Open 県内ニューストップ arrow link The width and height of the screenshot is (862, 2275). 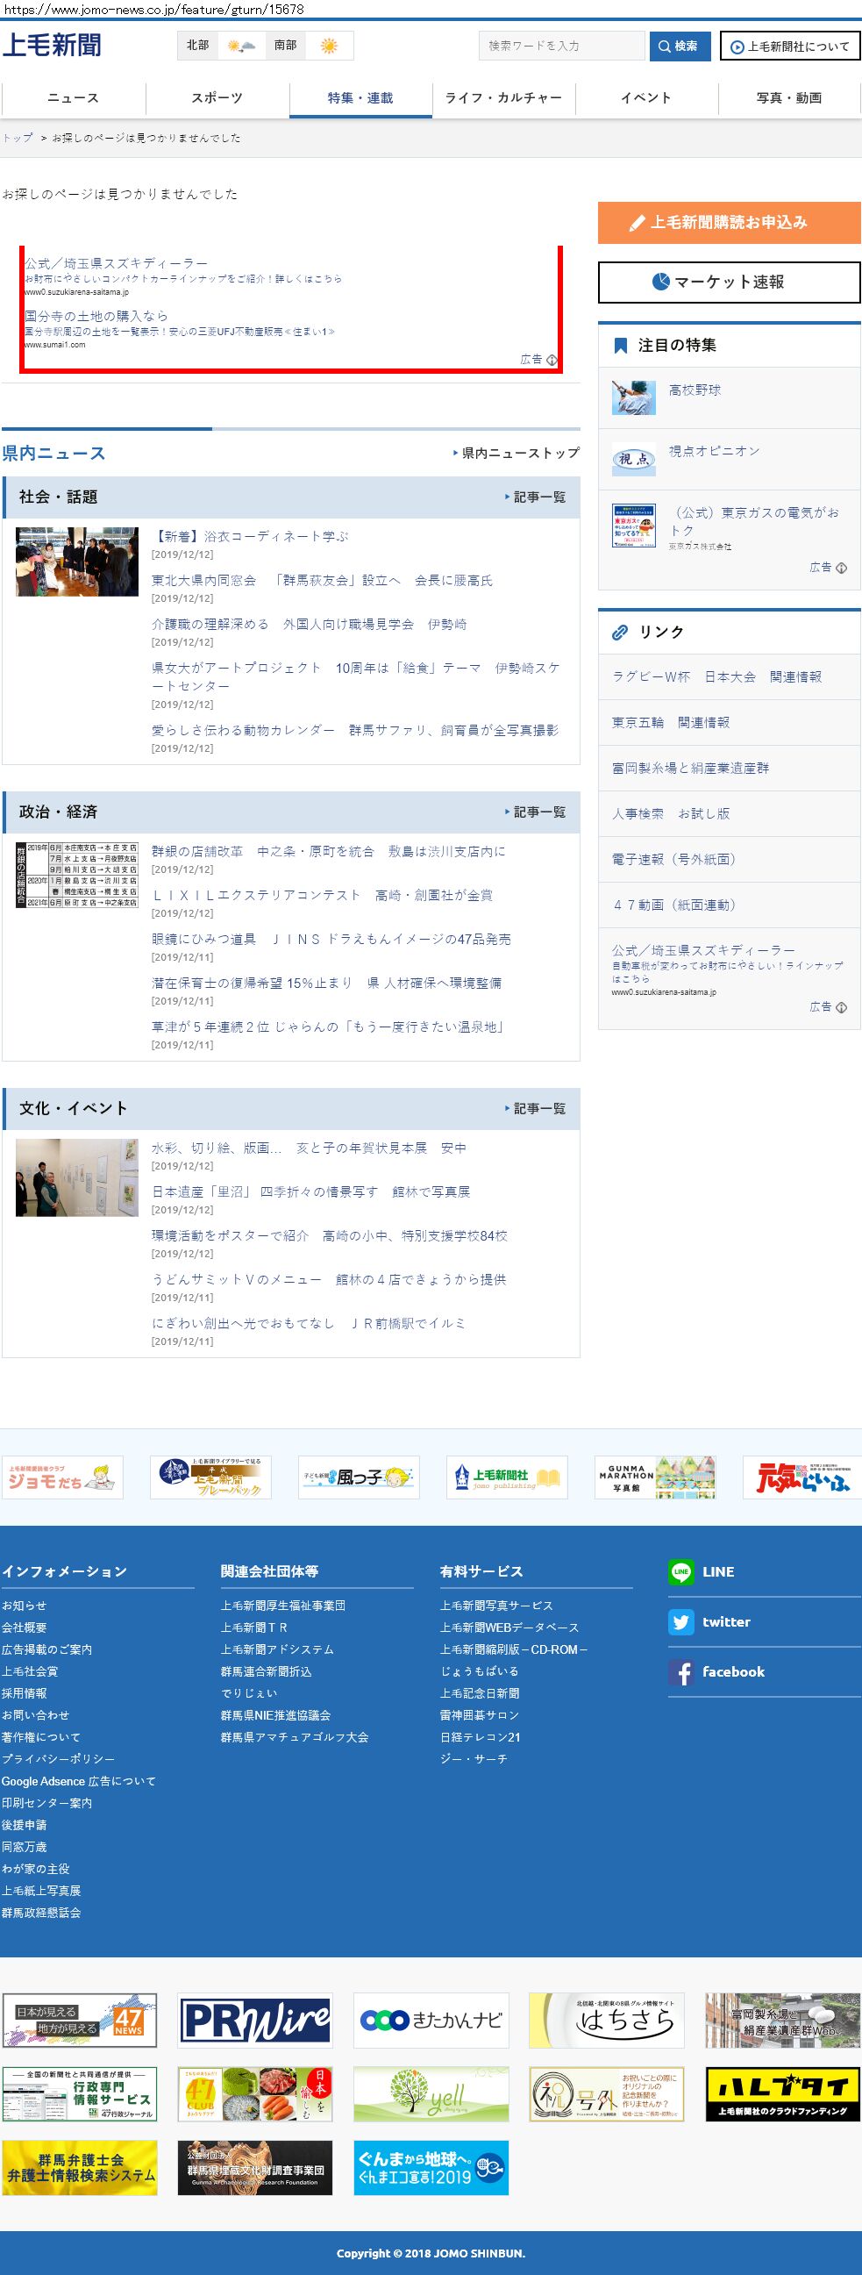[x=516, y=453]
